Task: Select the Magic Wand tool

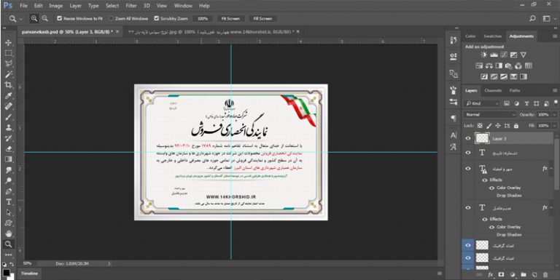Action: pos(8,74)
